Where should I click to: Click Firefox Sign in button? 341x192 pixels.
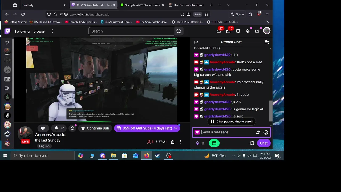tap(237, 14)
